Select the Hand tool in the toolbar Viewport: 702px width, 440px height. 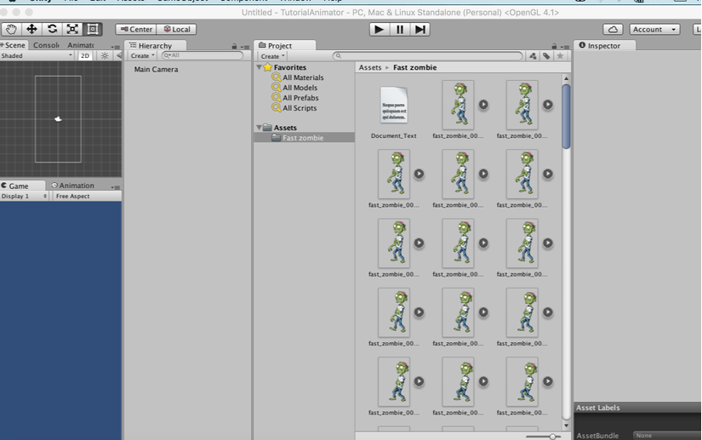point(11,30)
